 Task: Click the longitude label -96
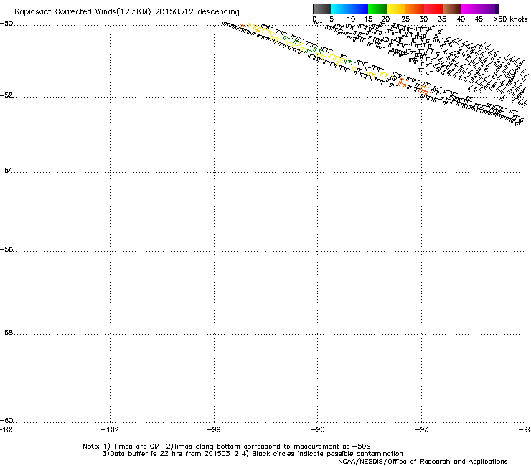318,429
